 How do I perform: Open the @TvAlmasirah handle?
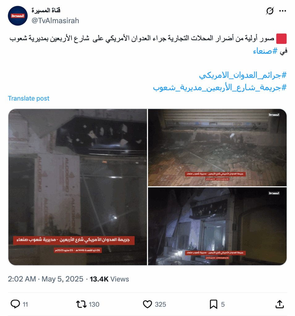pyautogui.click(x=55, y=21)
